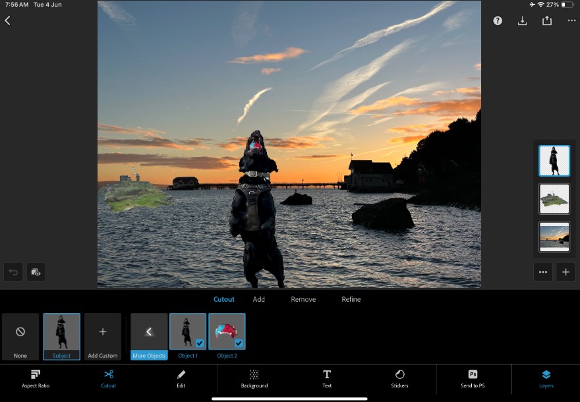
Task: Switch to the Refine tab
Action: [x=351, y=299]
